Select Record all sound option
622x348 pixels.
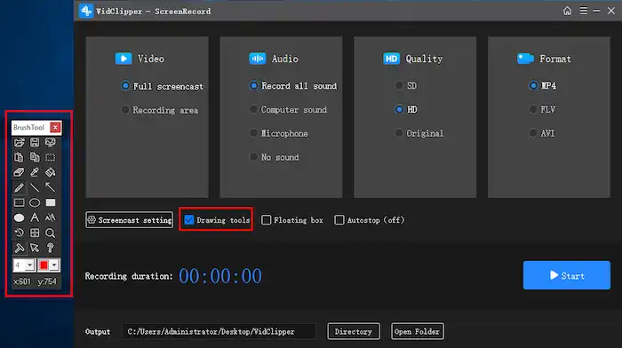(x=292, y=85)
